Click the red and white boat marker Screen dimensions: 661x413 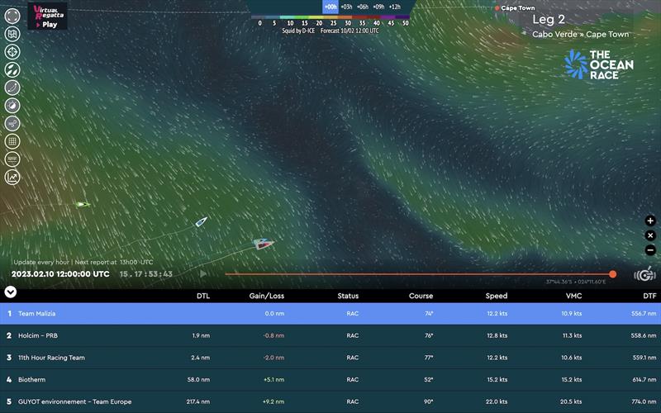coord(264,244)
